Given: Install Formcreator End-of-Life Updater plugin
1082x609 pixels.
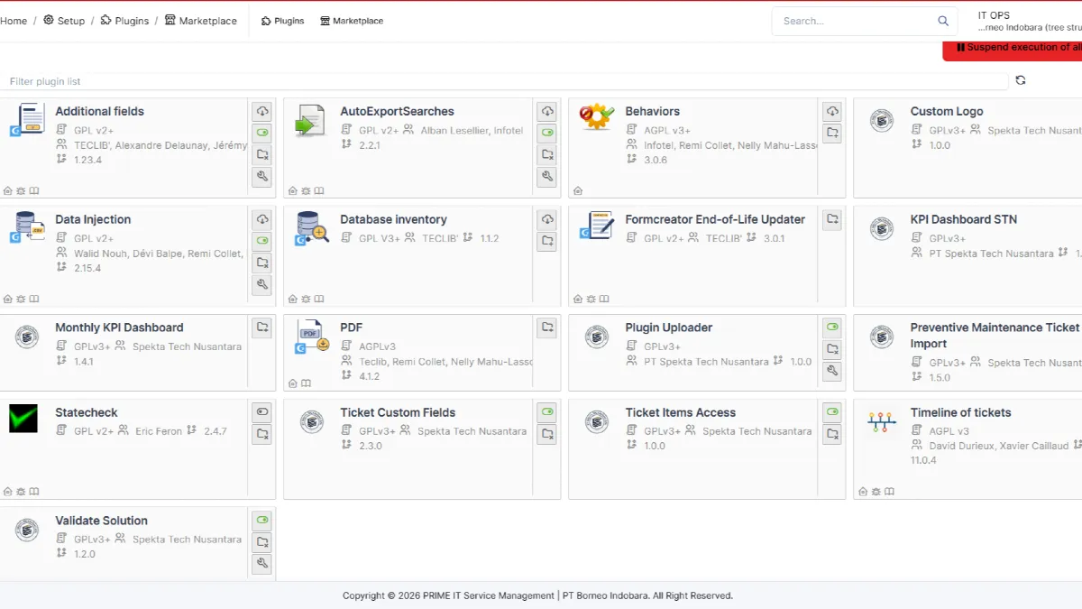Looking at the screenshot, I should (832, 220).
